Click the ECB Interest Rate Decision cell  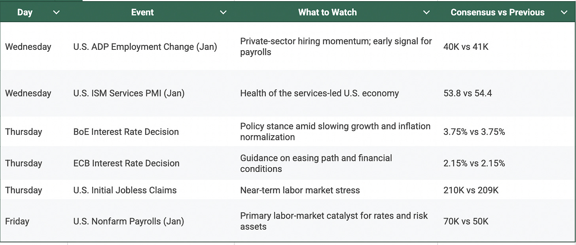coord(127,163)
